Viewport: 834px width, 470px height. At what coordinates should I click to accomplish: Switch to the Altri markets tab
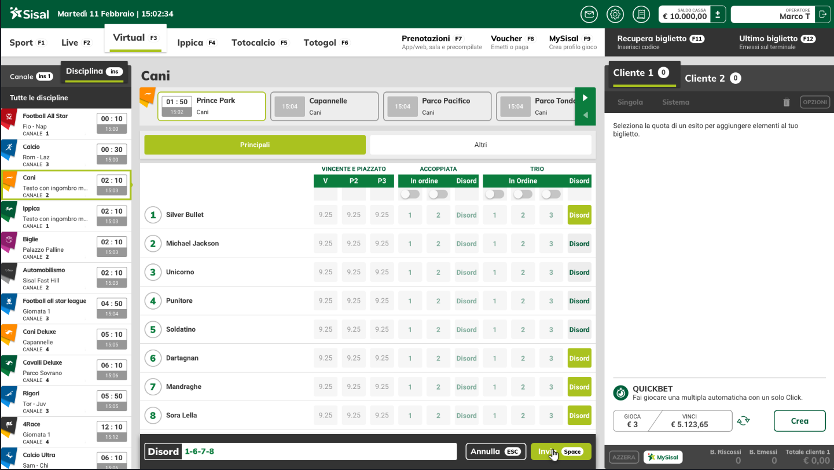pyautogui.click(x=481, y=145)
